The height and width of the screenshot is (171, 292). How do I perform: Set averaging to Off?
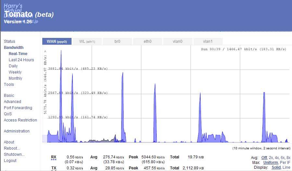264,158
